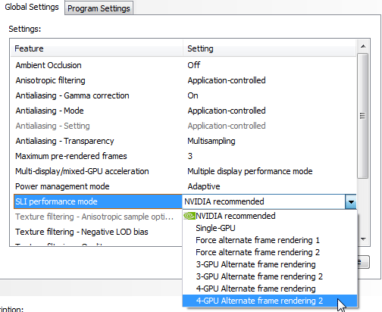Image resolution: width=382 pixels, height=312 pixels.
Task: Click scroll up arrow of settings list
Action: pyautogui.click(x=363, y=46)
